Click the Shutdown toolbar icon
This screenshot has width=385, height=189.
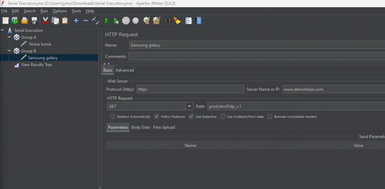[135, 21]
